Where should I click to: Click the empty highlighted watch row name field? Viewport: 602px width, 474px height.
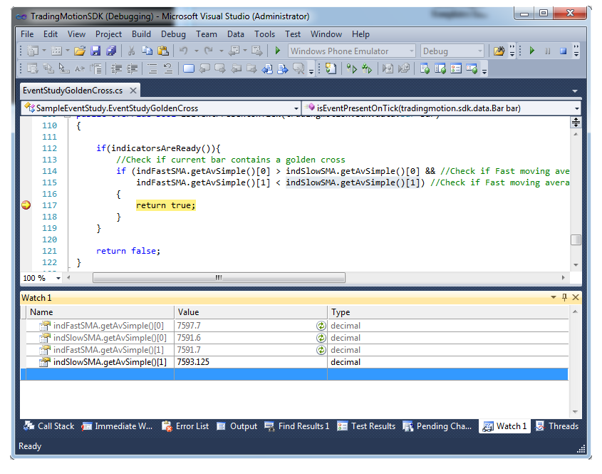point(100,374)
